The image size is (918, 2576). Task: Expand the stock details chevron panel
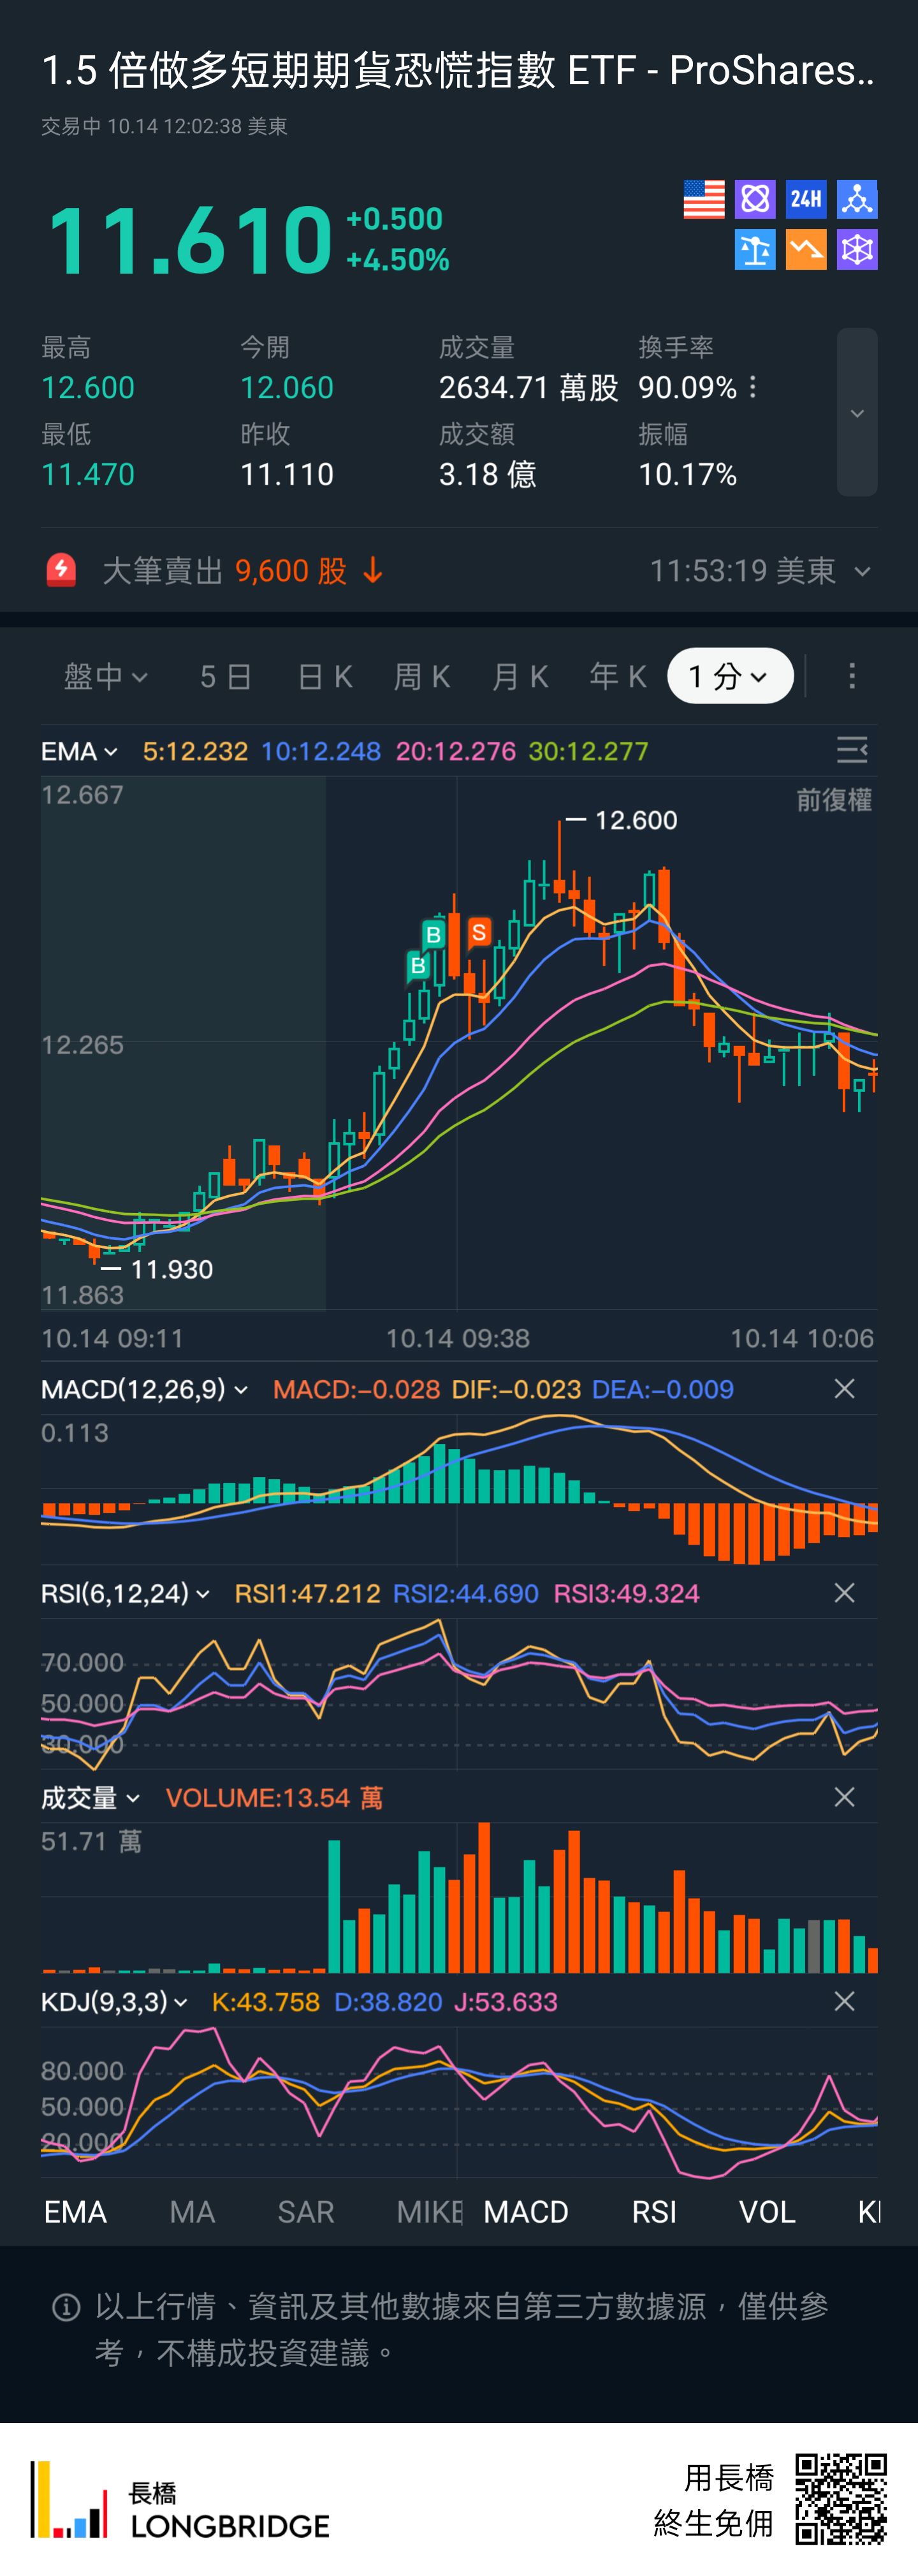coord(857,413)
